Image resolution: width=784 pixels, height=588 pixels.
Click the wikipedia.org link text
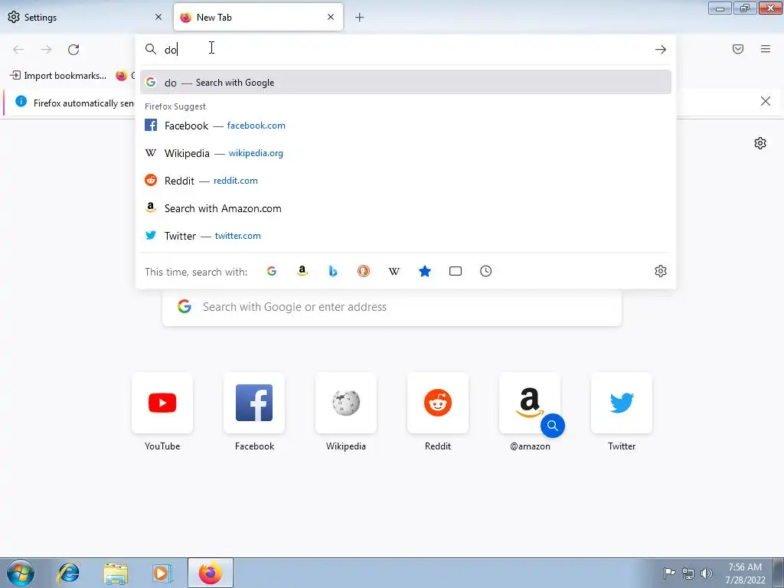pyautogui.click(x=256, y=153)
